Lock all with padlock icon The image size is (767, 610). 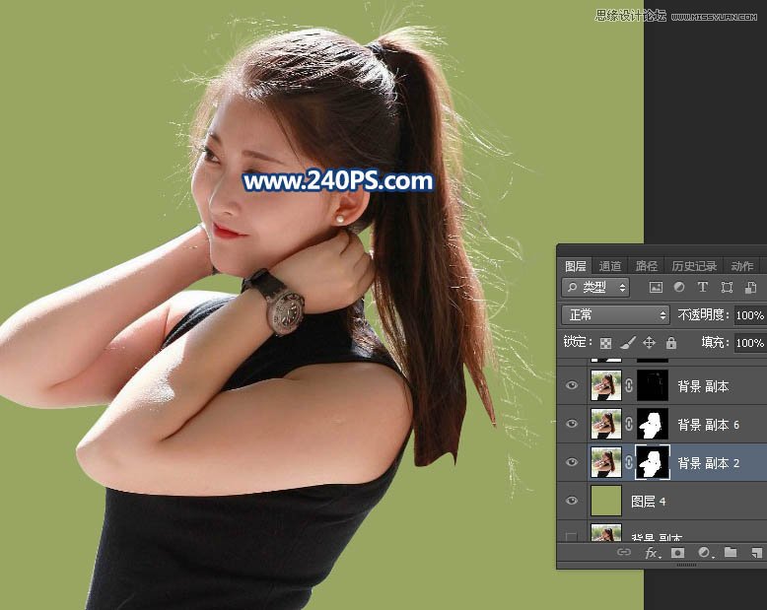click(671, 343)
